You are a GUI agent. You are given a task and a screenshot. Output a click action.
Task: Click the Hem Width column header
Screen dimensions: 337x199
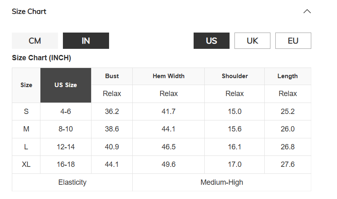[168, 76]
